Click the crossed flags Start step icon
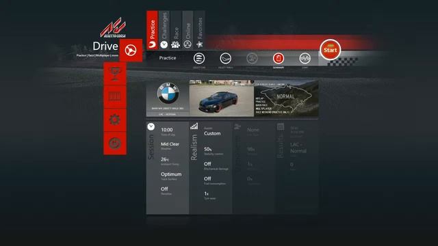The width and height of the screenshot is (438, 246). click(305, 59)
